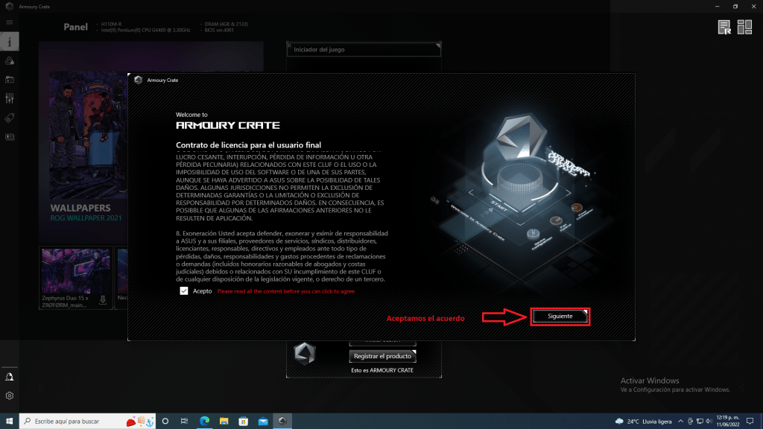Download the Zephyrus Duo 15 wallpaper
Screen dimensions: 763x429
(x=103, y=301)
